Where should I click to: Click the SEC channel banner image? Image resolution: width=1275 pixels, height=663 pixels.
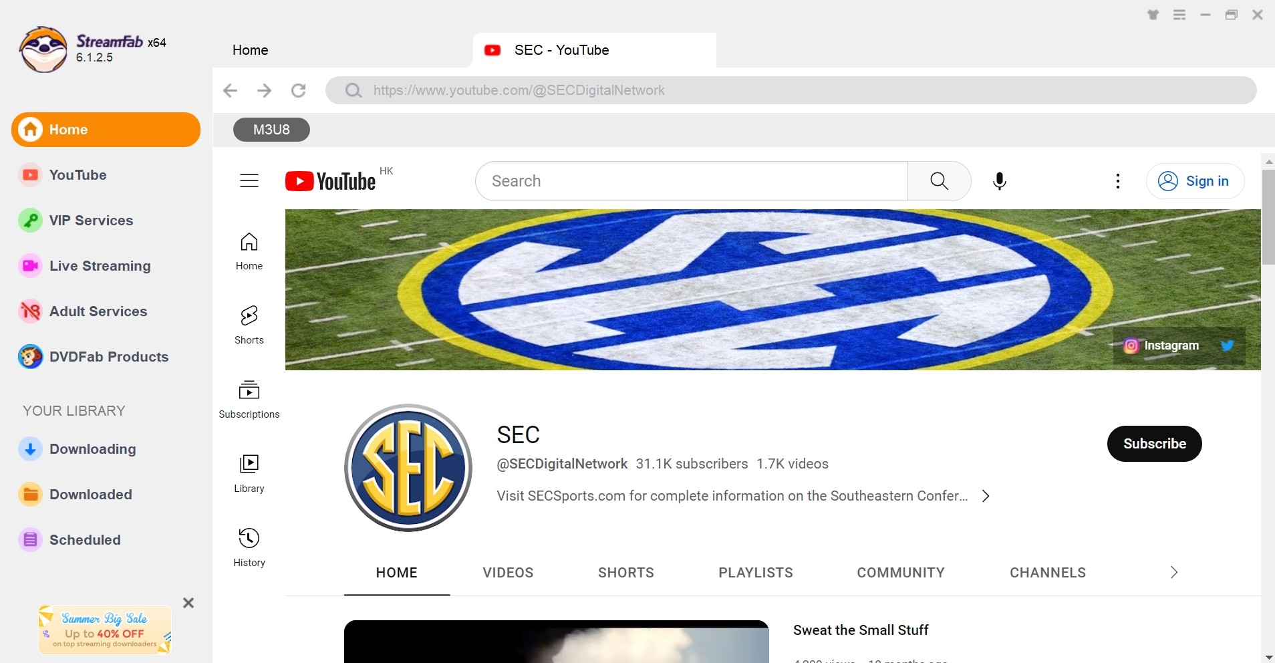(x=773, y=289)
